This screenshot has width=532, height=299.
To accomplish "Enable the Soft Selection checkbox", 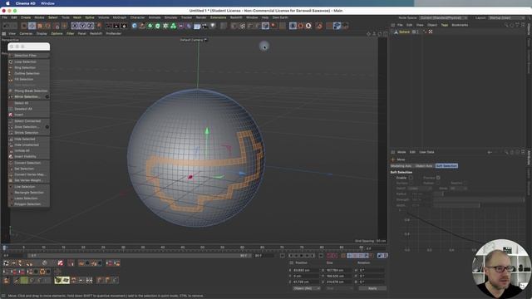I will pyautogui.click(x=411, y=178).
